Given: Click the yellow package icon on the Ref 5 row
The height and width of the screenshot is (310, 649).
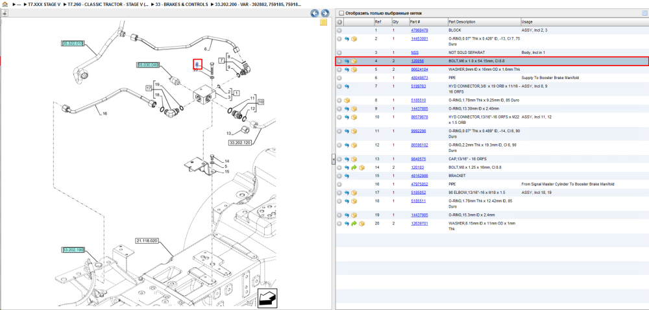Looking at the screenshot, I should point(354,69).
